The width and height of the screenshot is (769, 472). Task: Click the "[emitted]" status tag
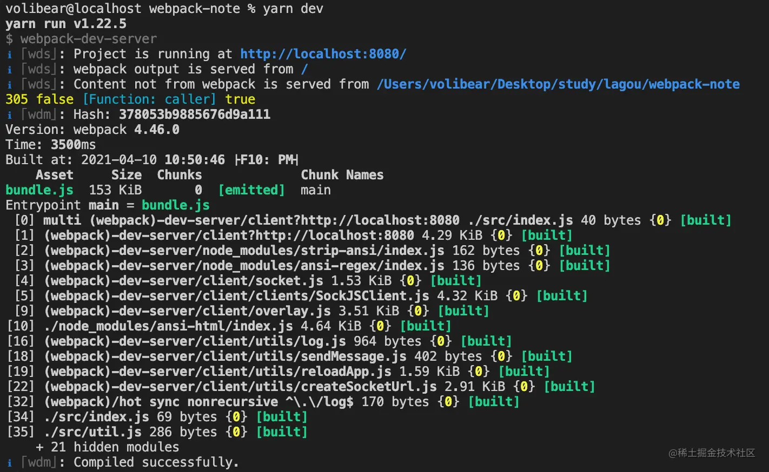251,190
